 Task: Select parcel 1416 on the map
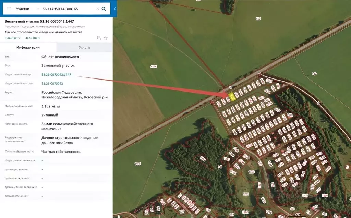click(305, 196)
